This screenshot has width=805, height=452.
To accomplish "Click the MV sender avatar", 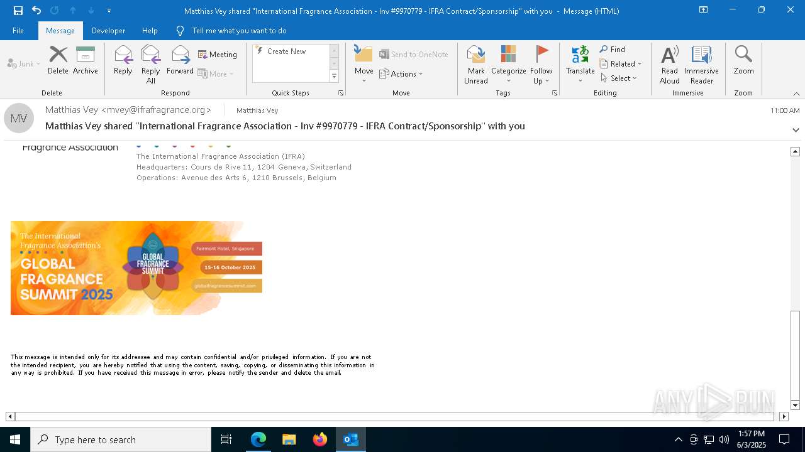I will pyautogui.click(x=19, y=118).
